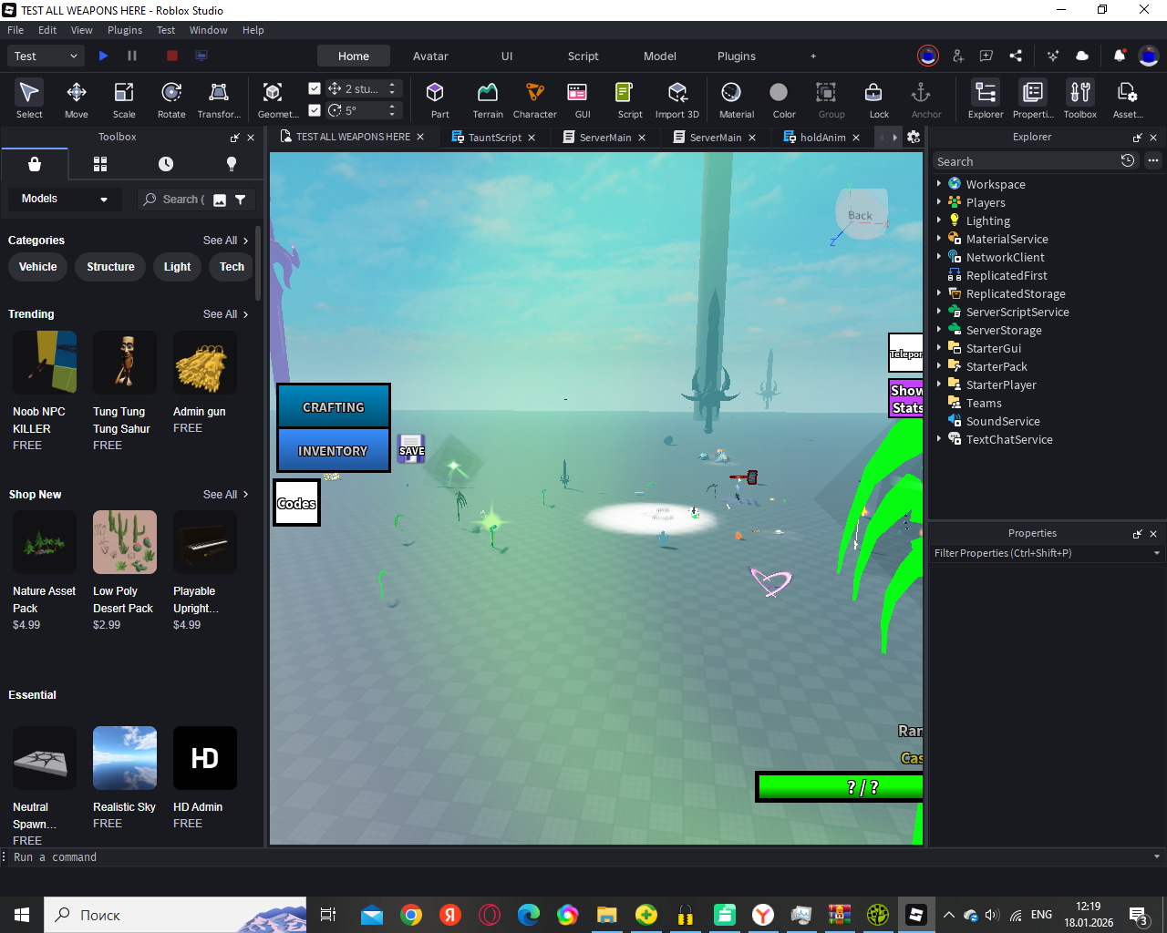Open the Realistic Sky thumbnail
This screenshot has height=933, width=1167.
click(x=125, y=758)
